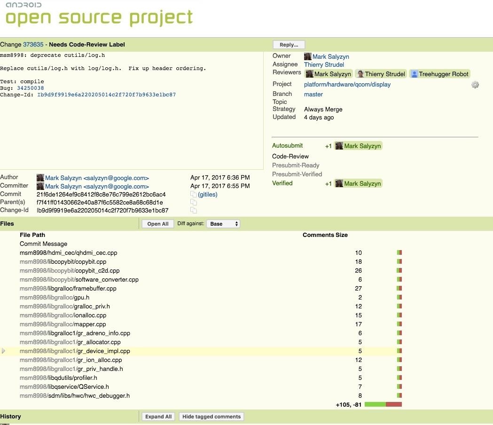Click the avatar in the Verified vote
493x425 pixels.
[x=339, y=183]
